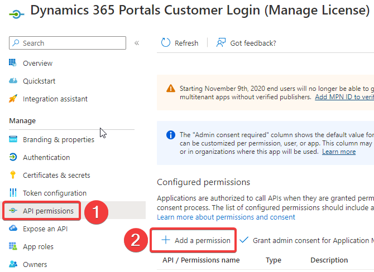The image size is (374, 272).
Task: Click the Certificates & secrets key icon
Action: click(x=13, y=175)
